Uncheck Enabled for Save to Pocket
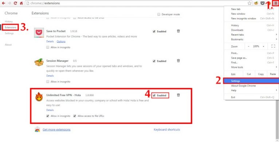This screenshot has height=142, width=279. (154, 32)
